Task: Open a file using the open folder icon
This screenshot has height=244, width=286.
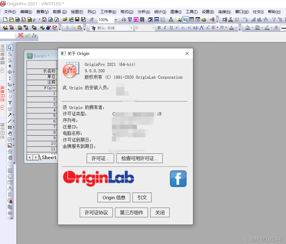Action: pyautogui.click(x=65, y=19)
